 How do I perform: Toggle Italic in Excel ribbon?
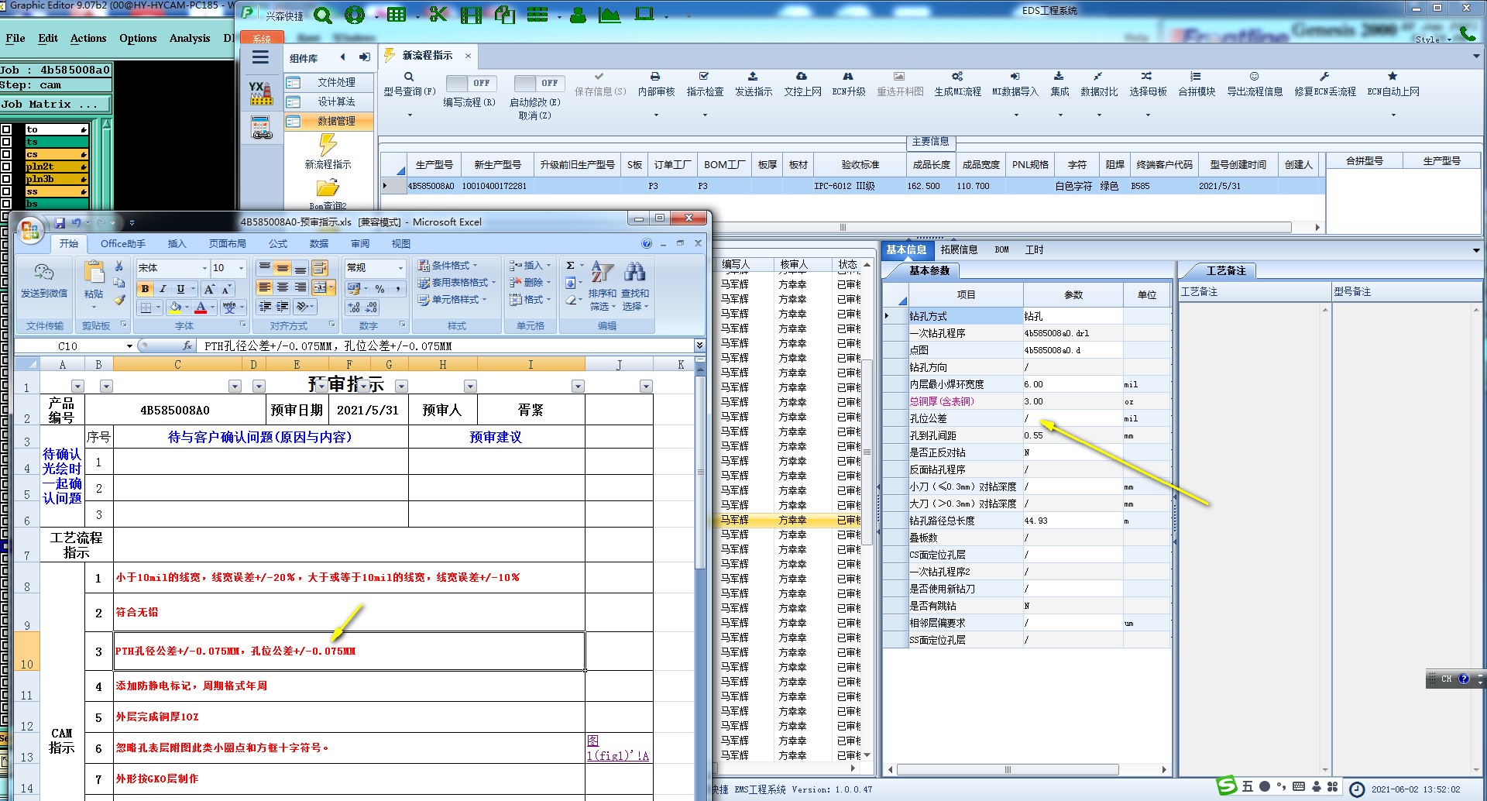point(163,289)
